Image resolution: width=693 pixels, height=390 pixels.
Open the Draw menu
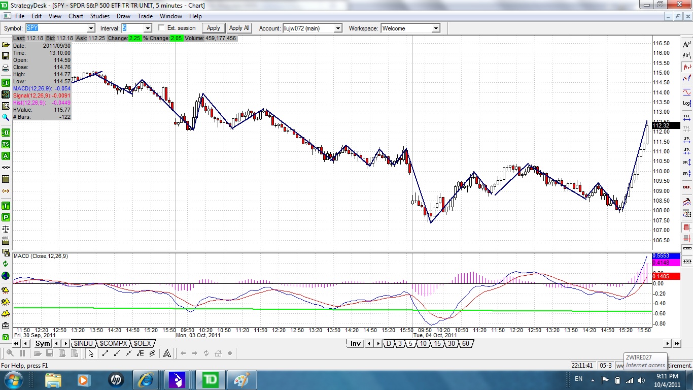coord(123,16)
